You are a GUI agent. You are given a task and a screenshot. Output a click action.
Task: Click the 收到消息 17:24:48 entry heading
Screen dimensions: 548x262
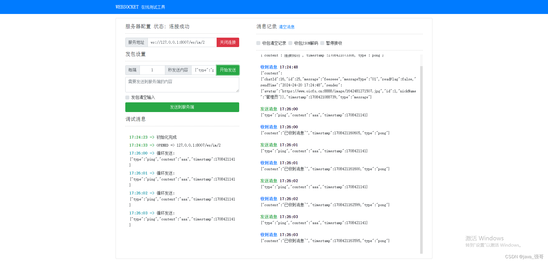(x=279, y=67)
